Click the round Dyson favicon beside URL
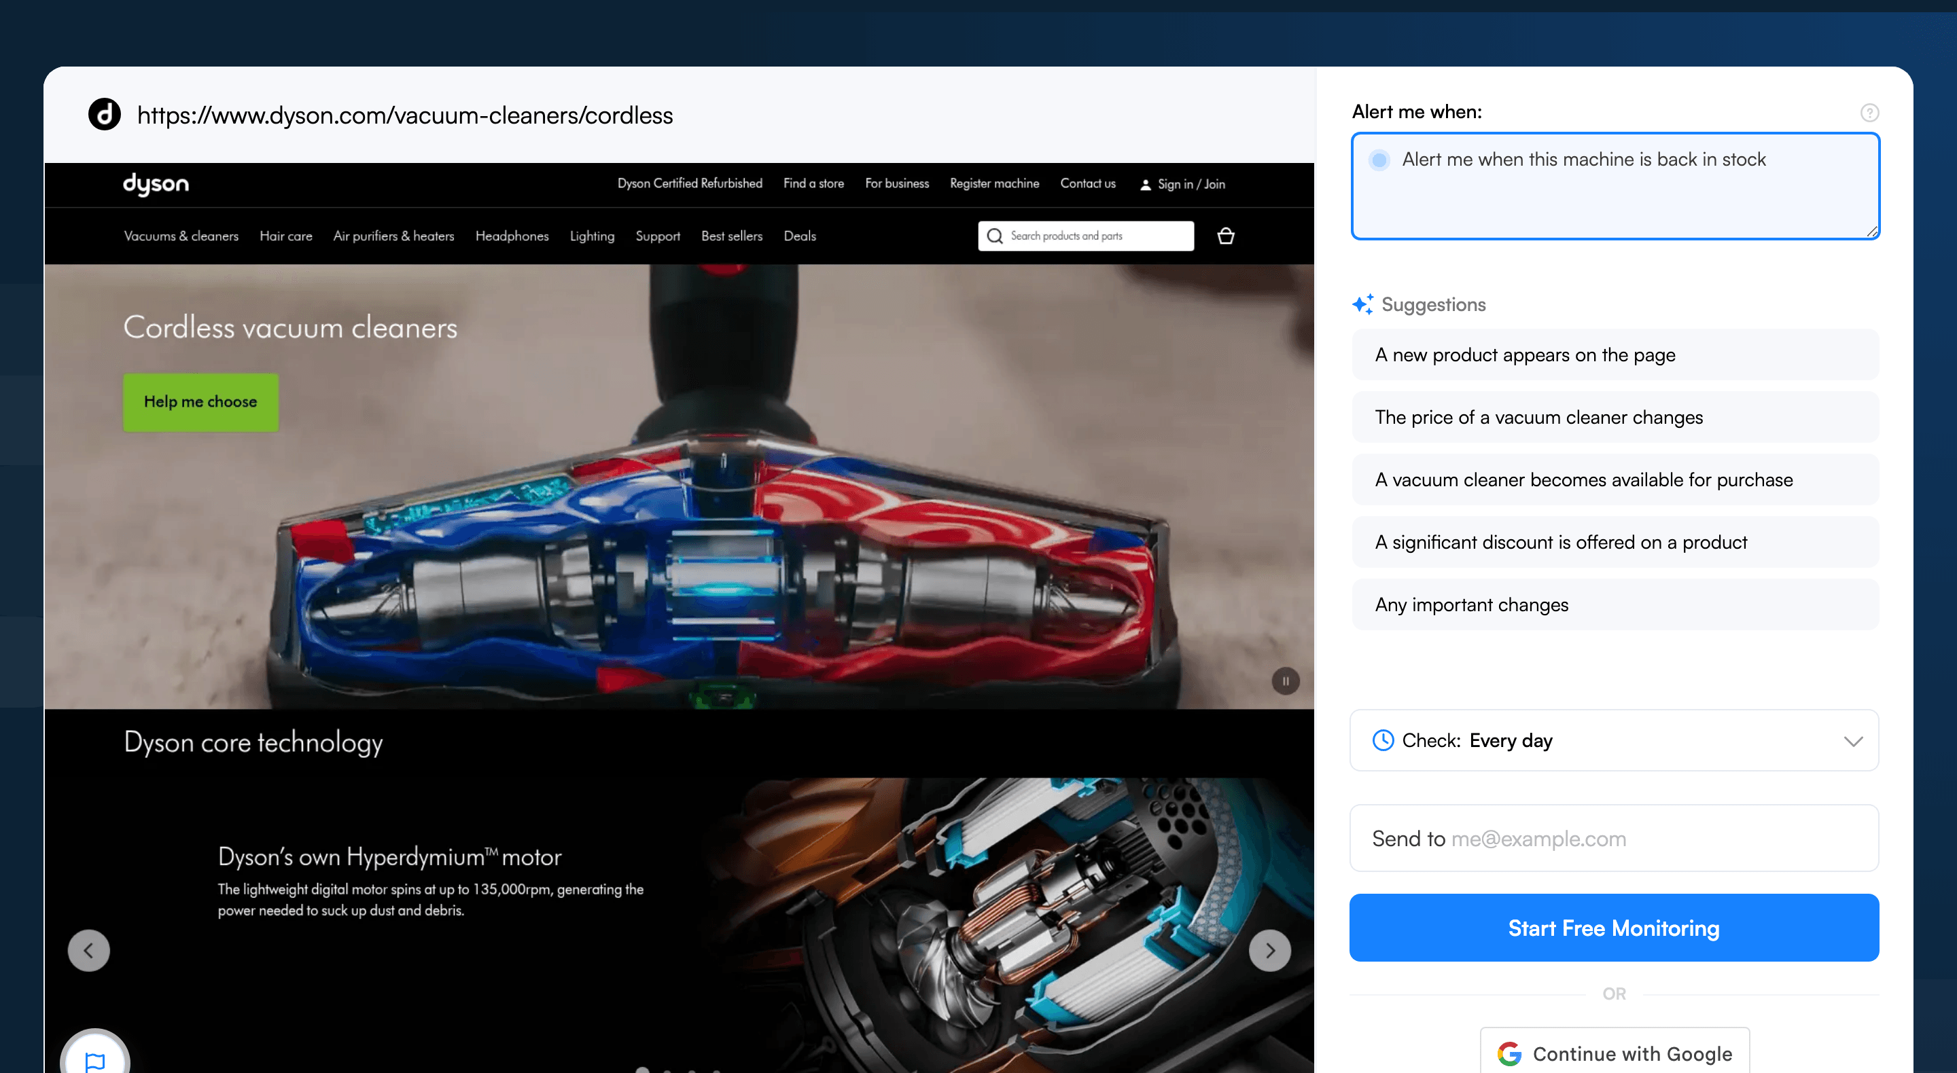The image size is (1957, 1073). (105, 115)
